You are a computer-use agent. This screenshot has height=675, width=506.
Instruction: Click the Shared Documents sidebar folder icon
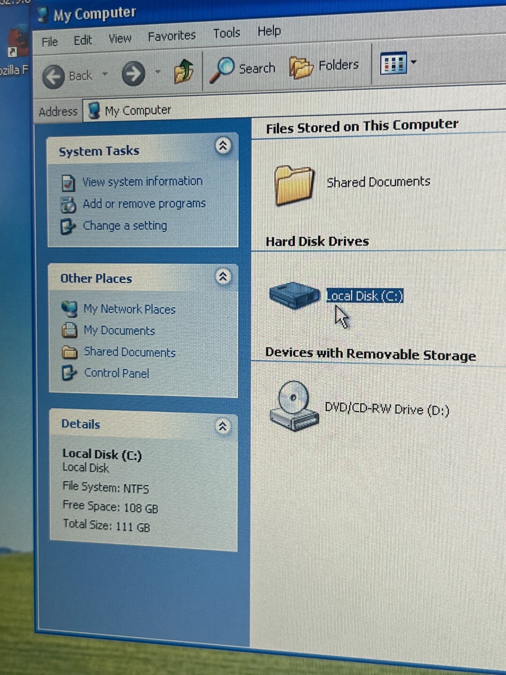pyautogui.click(x=70, y=352)
